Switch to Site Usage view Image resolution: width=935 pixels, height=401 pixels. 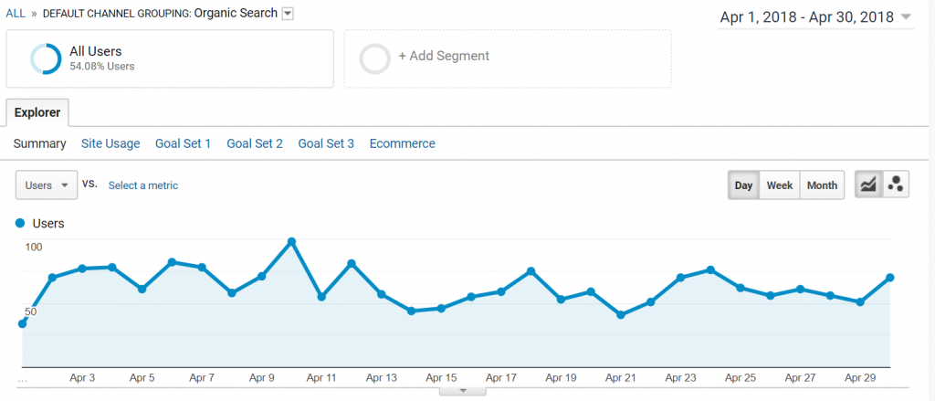tap(110, 143)
